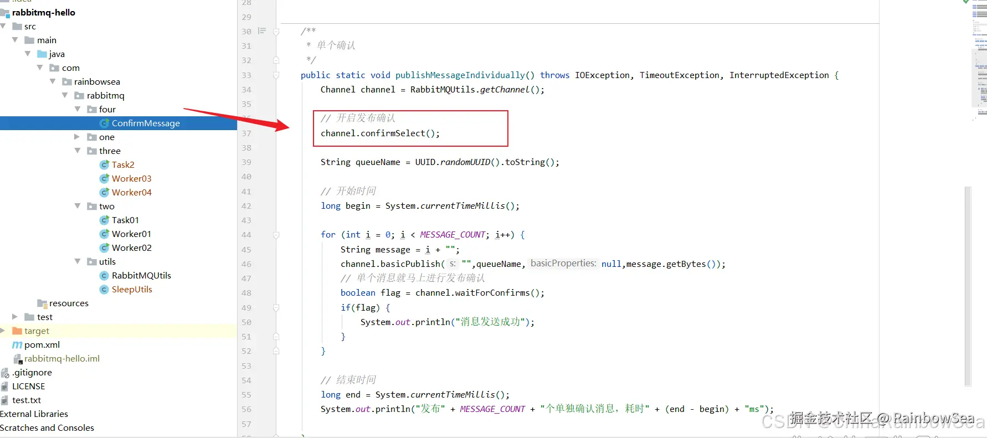Click the editor vertical scrollbar
This screenshot has height=438, width=987.
click(968, 286)
